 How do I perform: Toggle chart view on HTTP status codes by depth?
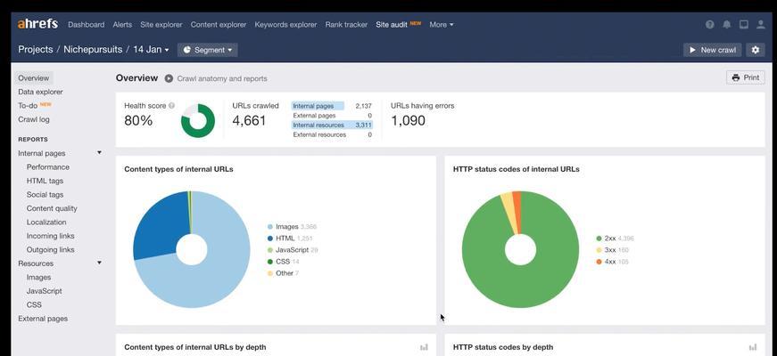(x=753, y=347)
